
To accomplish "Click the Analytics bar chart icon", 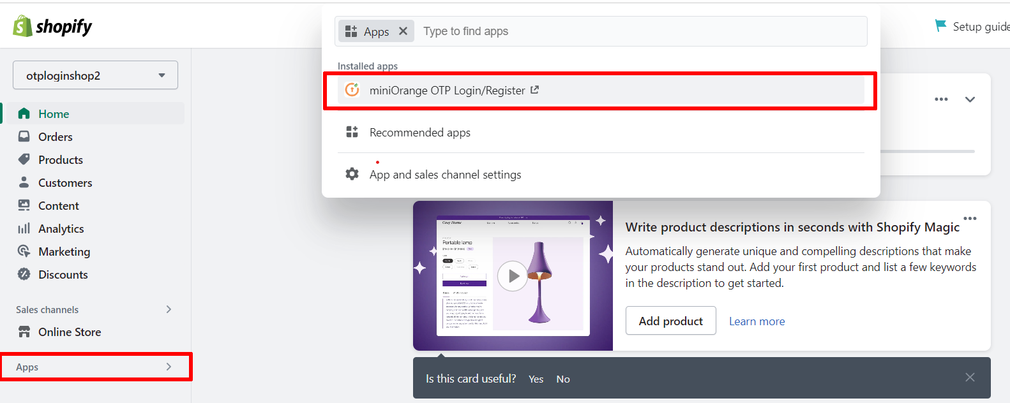I will [x=24, y=228].
